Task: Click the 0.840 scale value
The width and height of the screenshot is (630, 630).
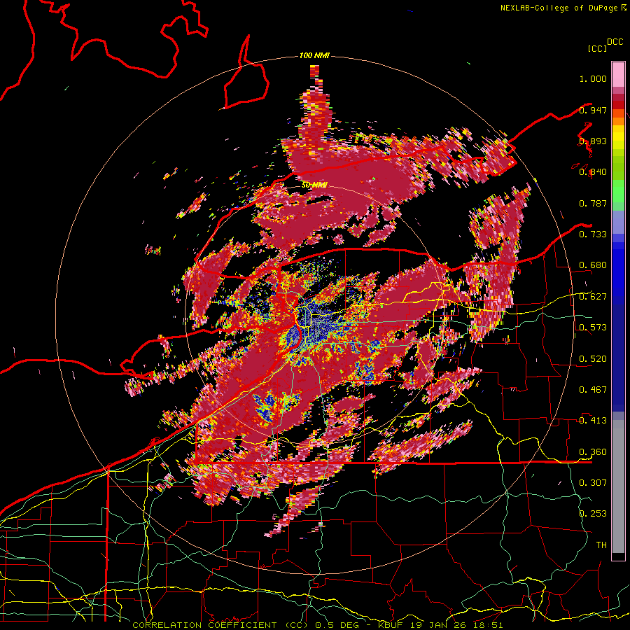Action: (593, 172)
